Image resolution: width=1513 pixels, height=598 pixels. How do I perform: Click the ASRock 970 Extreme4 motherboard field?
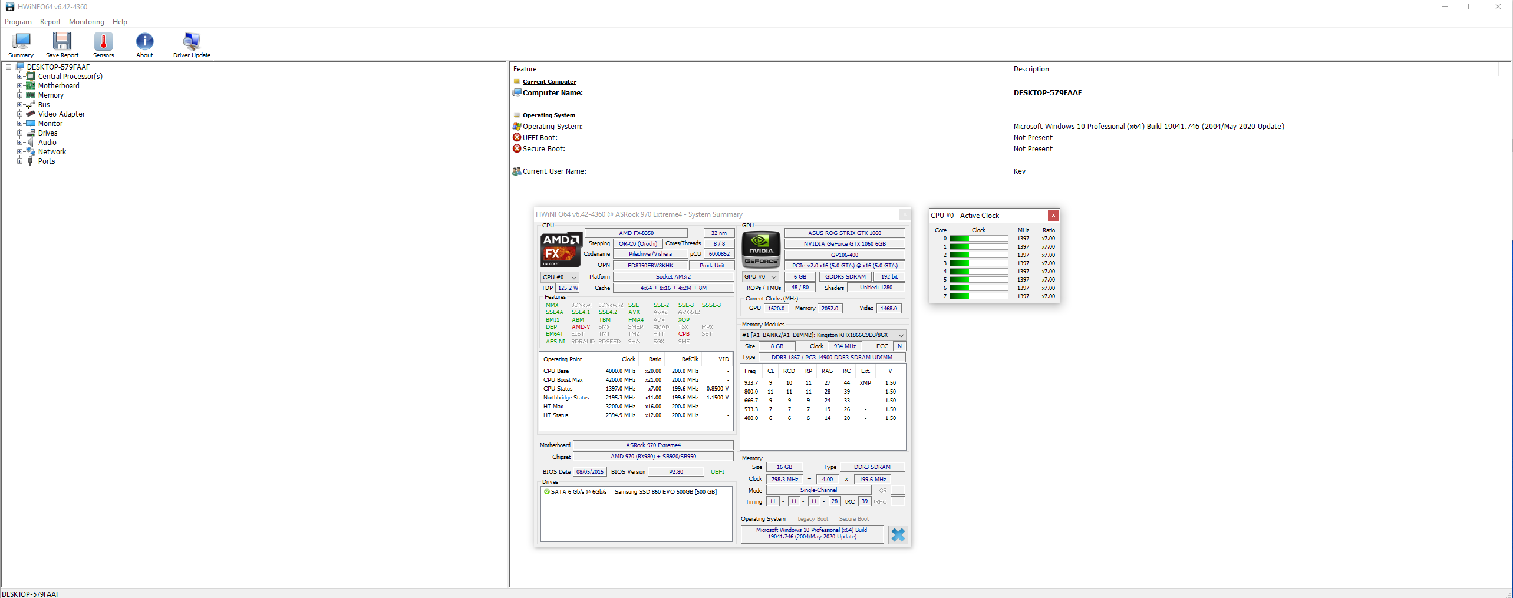(653, 445)
